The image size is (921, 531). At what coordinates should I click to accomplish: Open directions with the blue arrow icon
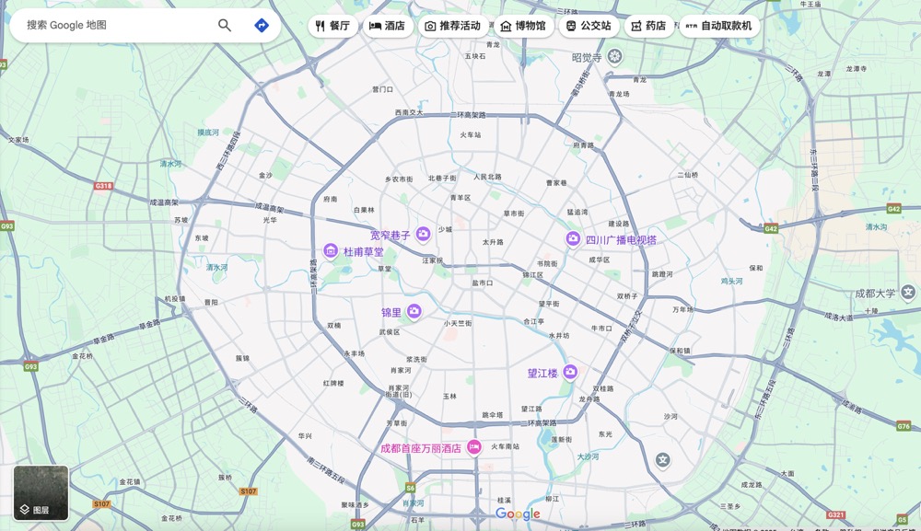click(x=262, y=25)
